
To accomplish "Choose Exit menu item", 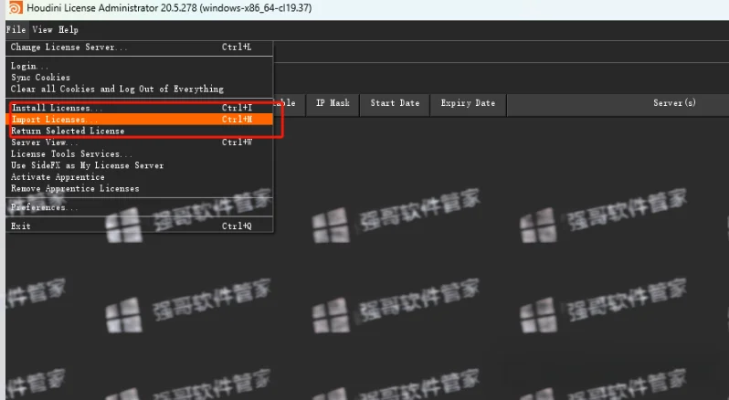I will [x=139, y=226].
